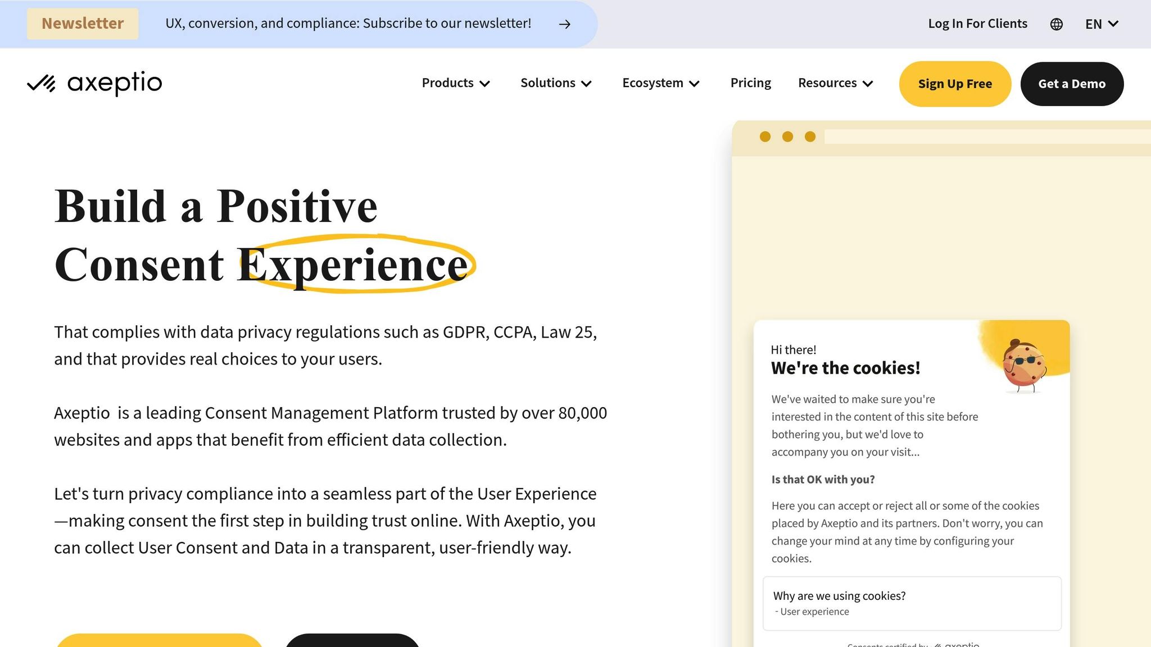Click the Sign Up Free button
Viewport: 1151px width, 647px height.
pos(955,84)
